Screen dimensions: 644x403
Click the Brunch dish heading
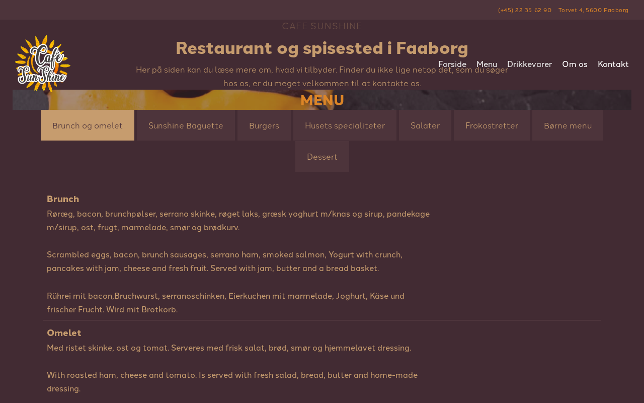pyautogui.click(x=63, y=199)
